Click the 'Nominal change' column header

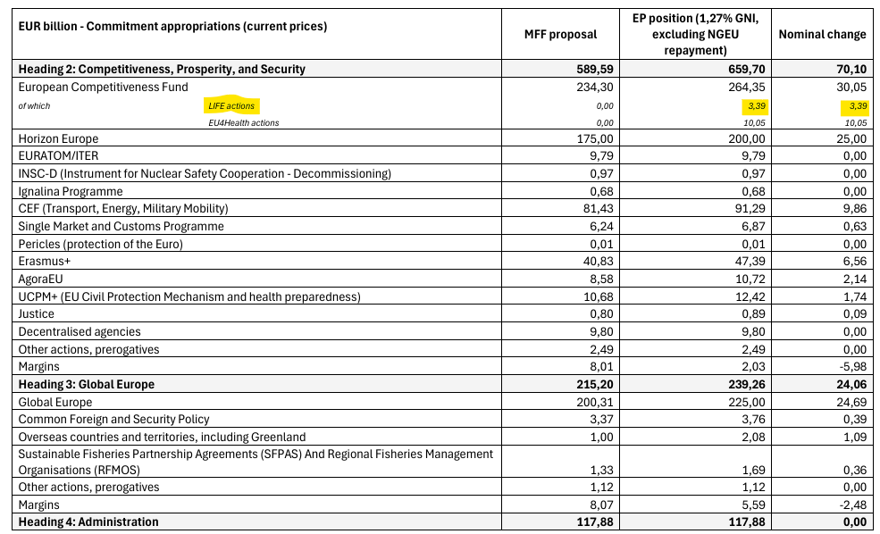coord(822,34)
